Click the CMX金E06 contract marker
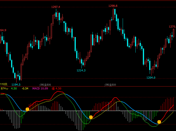 point(45,85)
